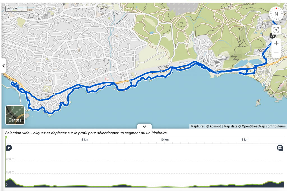The width and height of the screenshot is (287, 191).
Task: Zoom in on the map
Action: click(276, 43)
